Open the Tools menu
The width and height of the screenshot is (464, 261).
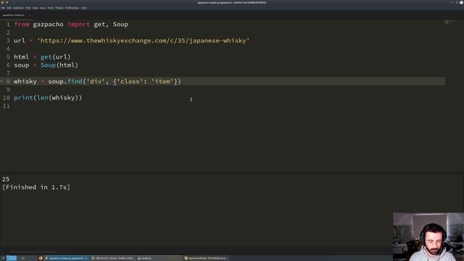(x=51, y=8)
